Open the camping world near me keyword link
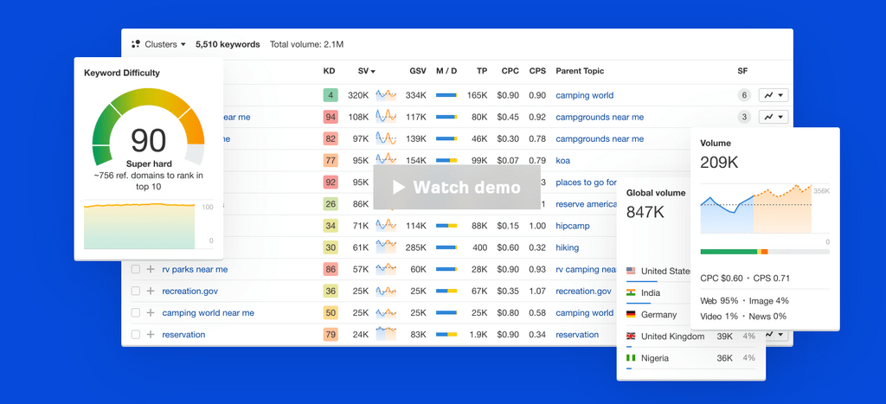This screenshot has height=404, width=886. pos(208,312)
